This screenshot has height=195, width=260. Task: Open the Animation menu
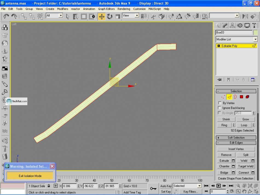tap(89, 9)
